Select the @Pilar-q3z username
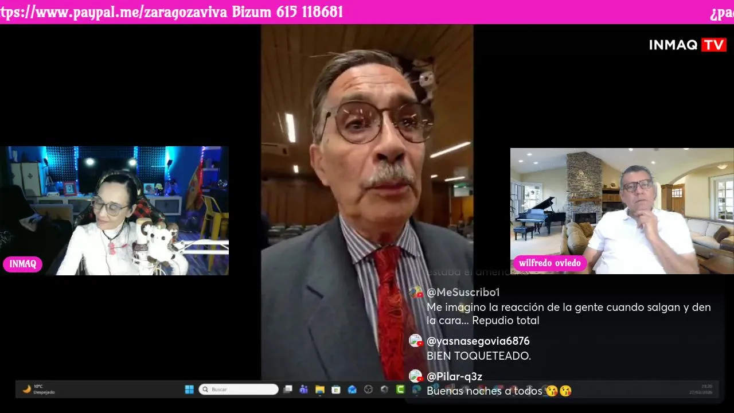Viewport: 734px width, 413px height. [454, 377]
